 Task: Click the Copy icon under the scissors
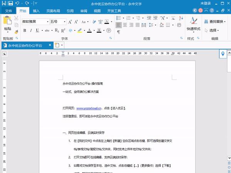click(16, 25)
